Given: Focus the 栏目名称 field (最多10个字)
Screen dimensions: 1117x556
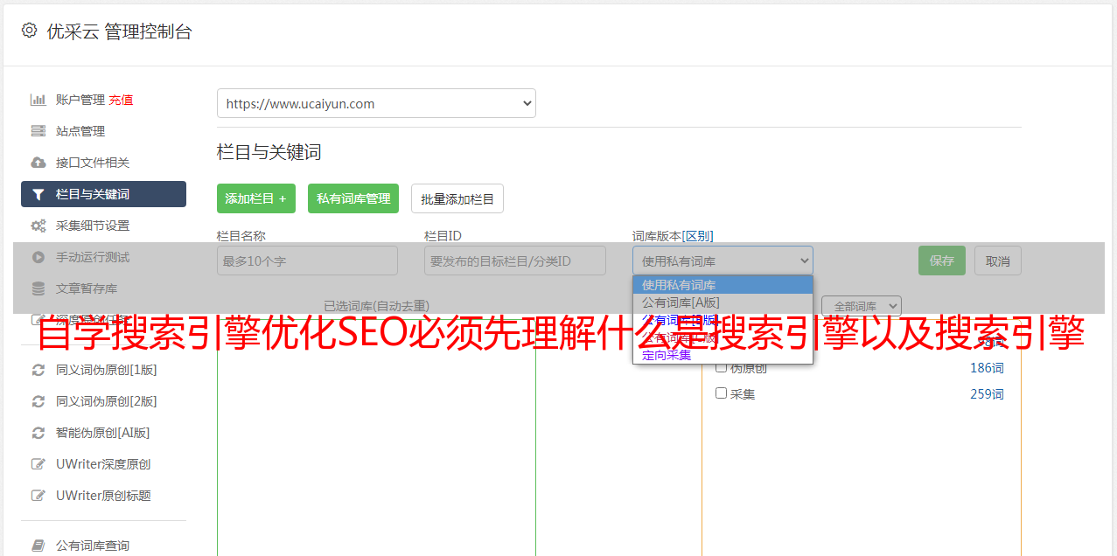Looking at the screenshot, I should click(307, 261).
